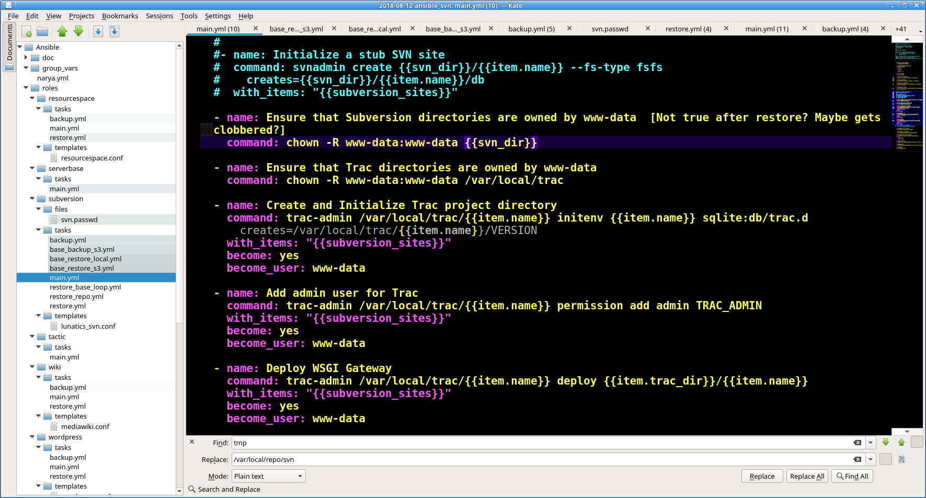The height and width of the screenshot is (498, 926).
Task: Open an existing file
Action: (43, 31)
